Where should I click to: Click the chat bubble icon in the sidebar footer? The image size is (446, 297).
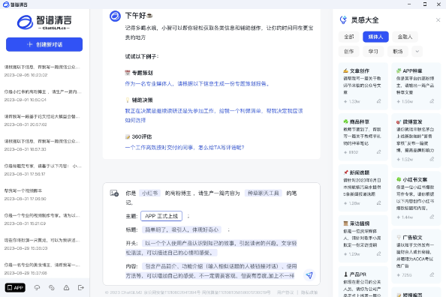tap(37, 287)
